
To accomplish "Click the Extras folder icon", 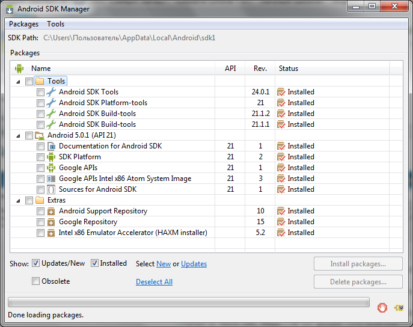I will pos(40,200).
